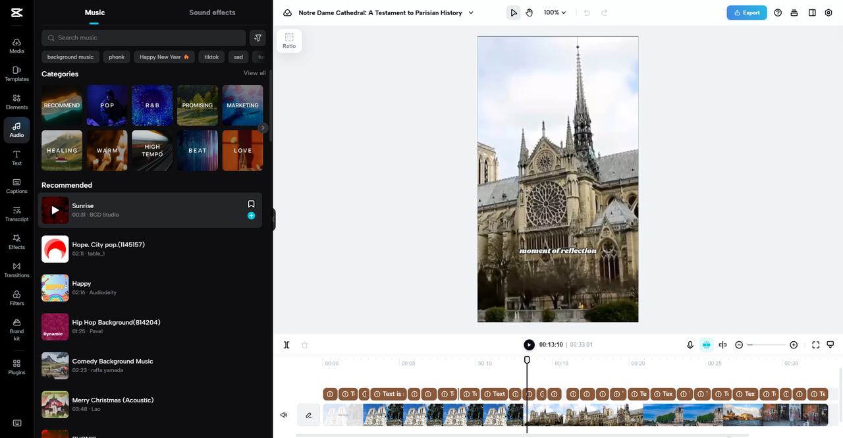Switch to the Music tab
843x438 pixels.
coord(94,13)
